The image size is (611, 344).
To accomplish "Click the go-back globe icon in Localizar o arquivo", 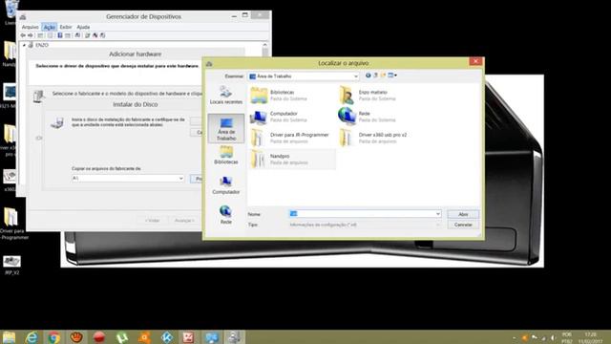I will click(x=368, y=75).
